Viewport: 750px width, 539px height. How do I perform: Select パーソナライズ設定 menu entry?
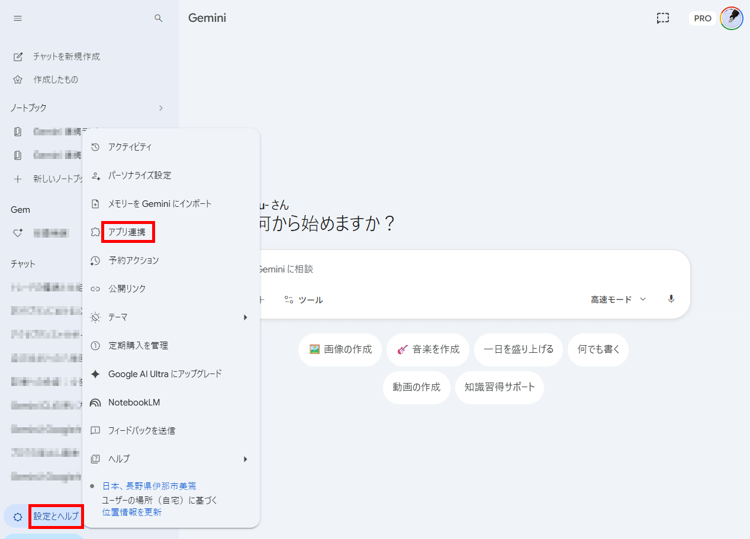click(x=171, y=176)
